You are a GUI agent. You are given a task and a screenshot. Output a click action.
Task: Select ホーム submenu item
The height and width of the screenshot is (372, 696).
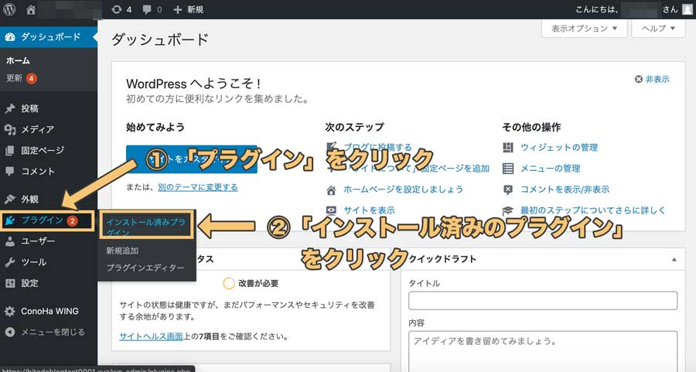click(19, 61)
